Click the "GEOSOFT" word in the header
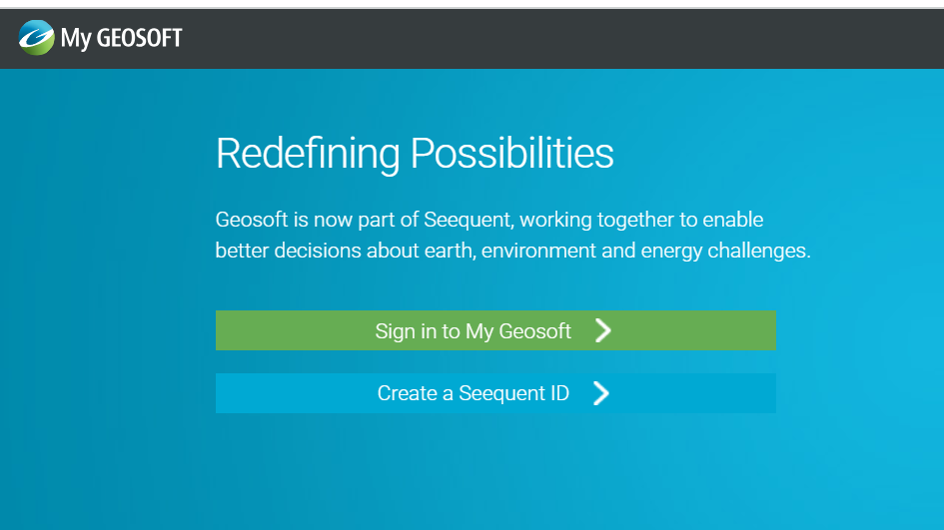Screen dimensions: 944x530 click(x=139, y=38)
